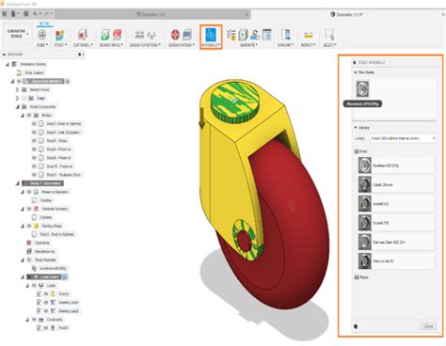
Task: Select Bearing Load2 in browser tree
Action: point(69,311)
